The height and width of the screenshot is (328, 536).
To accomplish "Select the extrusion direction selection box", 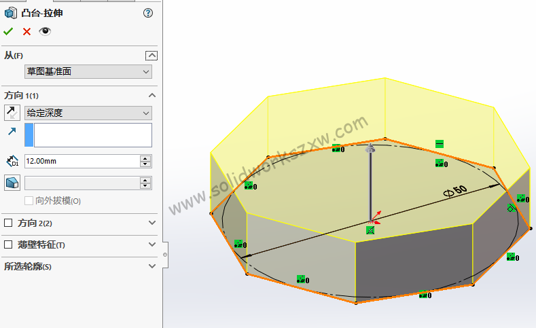I will (x=88, y=135).
